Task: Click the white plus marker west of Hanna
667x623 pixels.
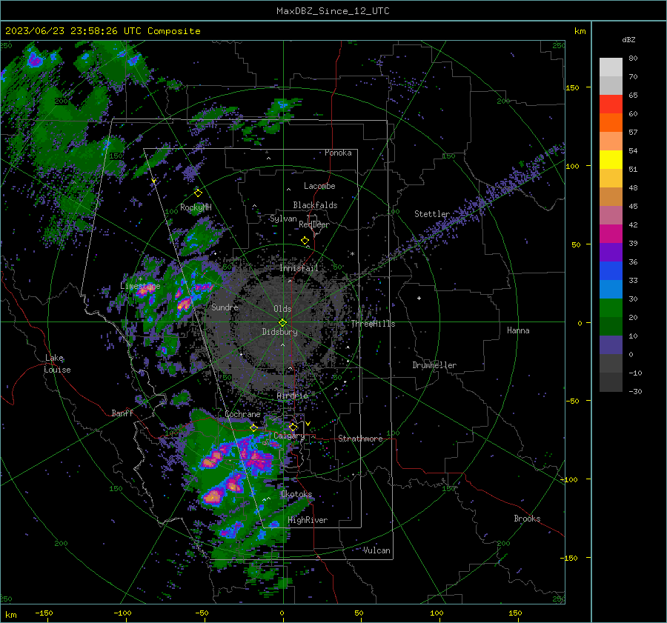Action: click(419, 298)
